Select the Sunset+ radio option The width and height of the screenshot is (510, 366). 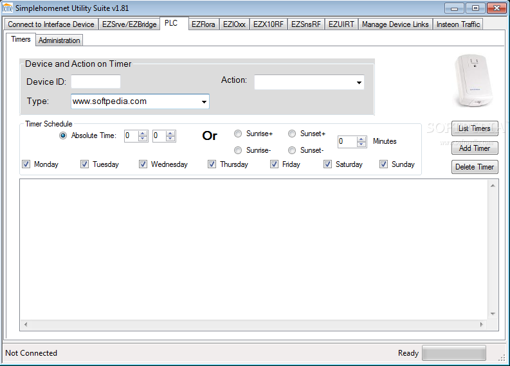coord(292,134)
